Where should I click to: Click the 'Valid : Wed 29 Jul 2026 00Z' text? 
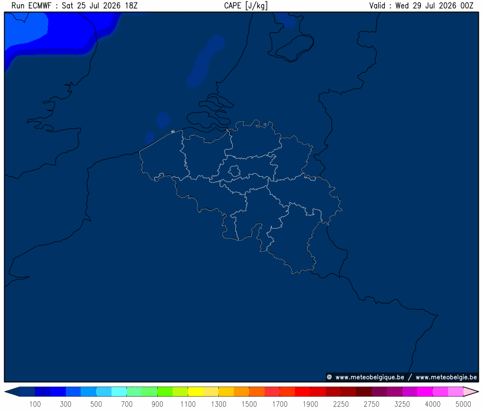coord(421,6)
